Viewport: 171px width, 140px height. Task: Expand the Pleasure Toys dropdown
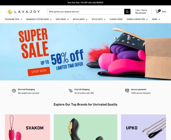point(13,19)
